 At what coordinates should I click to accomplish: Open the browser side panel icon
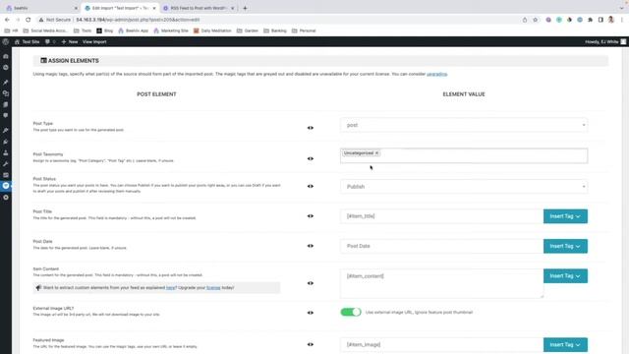click(x=600, y=20)
